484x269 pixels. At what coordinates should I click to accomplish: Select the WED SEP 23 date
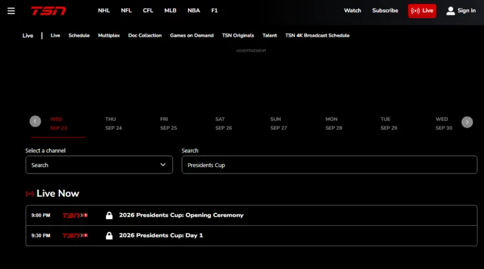click(58, 123)
